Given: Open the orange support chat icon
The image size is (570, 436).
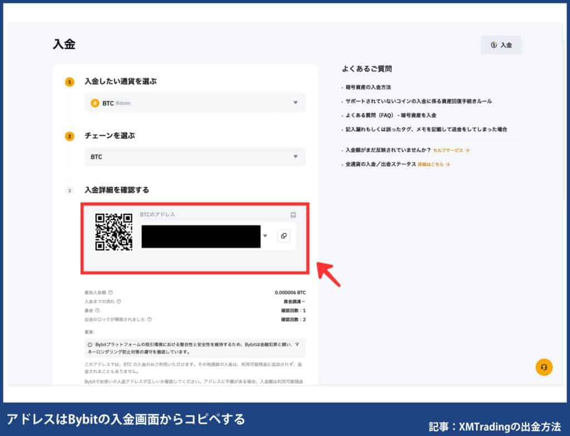Looking at the screenshot, I should [x=544, y=367].
